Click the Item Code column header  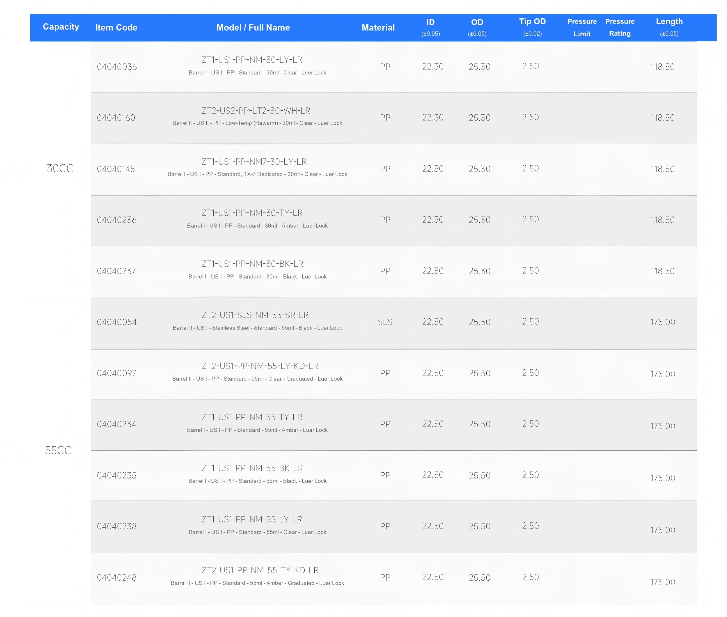(116, 27)
